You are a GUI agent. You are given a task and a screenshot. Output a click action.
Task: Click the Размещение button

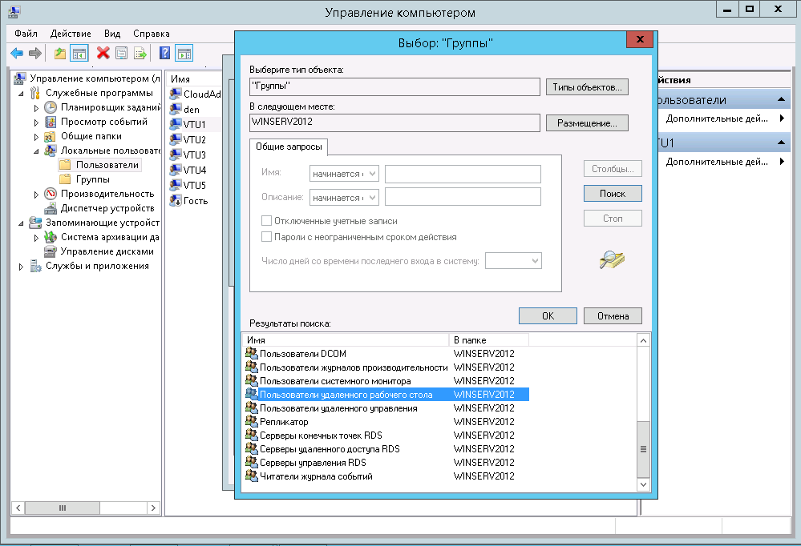[x=587, y=123]
